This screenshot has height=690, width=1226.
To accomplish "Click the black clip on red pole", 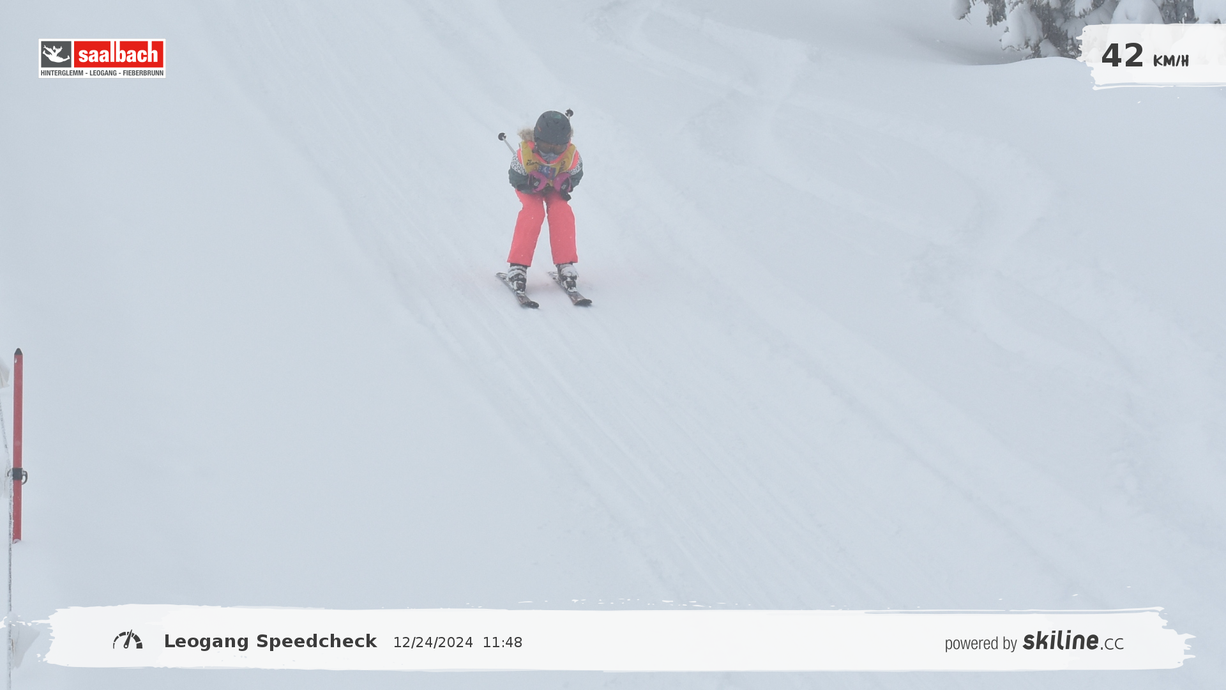I will coord(18,475).
